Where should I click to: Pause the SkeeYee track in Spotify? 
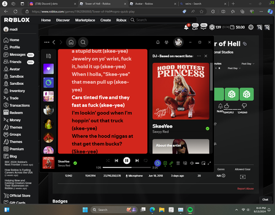point(127,161)
